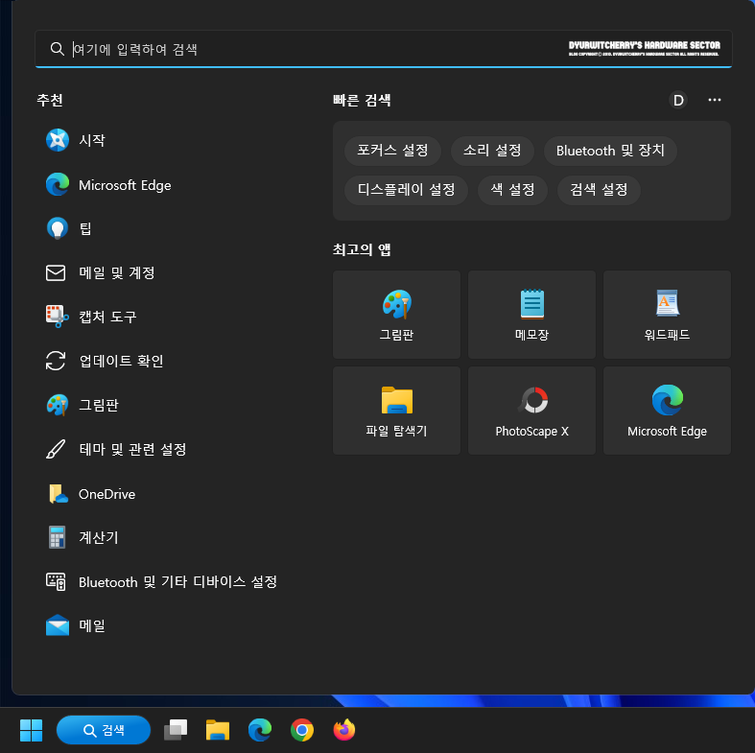The image size is (755, 753).
Task: Open the 팁 lightbulb icon
Action: (58, 228)
